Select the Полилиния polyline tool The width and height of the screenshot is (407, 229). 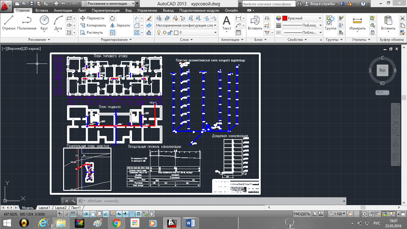[x=27, y=23]
